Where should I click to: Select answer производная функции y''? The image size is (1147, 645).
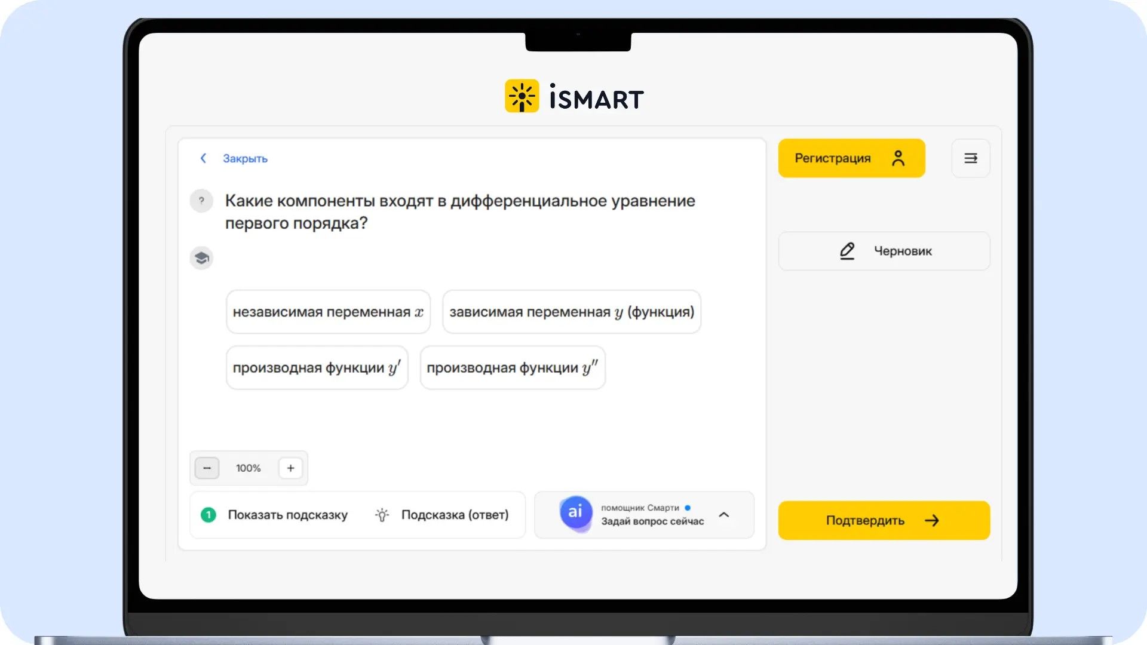tap(513, 368)
